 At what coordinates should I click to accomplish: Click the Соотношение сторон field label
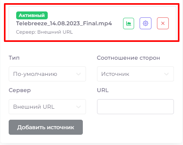coord(129,58)
